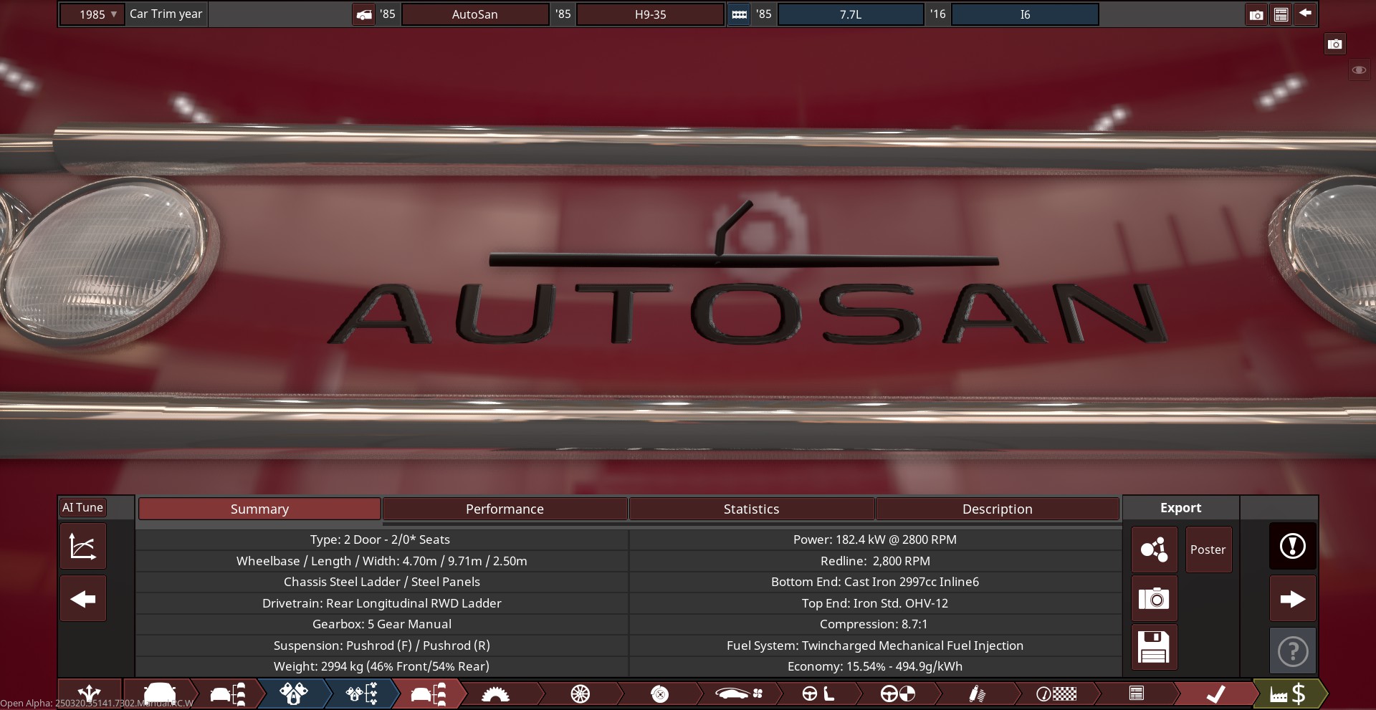Screen dimensions: 1376x710
Task: Click the Export panel header
Action: click(1180, 507)
